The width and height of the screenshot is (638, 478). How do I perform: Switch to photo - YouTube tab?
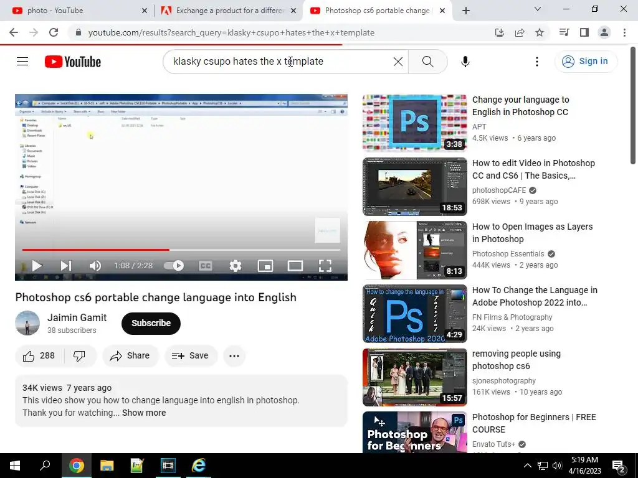(77, 11)
